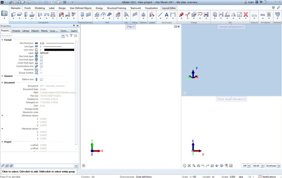Click the black Line color swatch

click(x=59, y=50)
